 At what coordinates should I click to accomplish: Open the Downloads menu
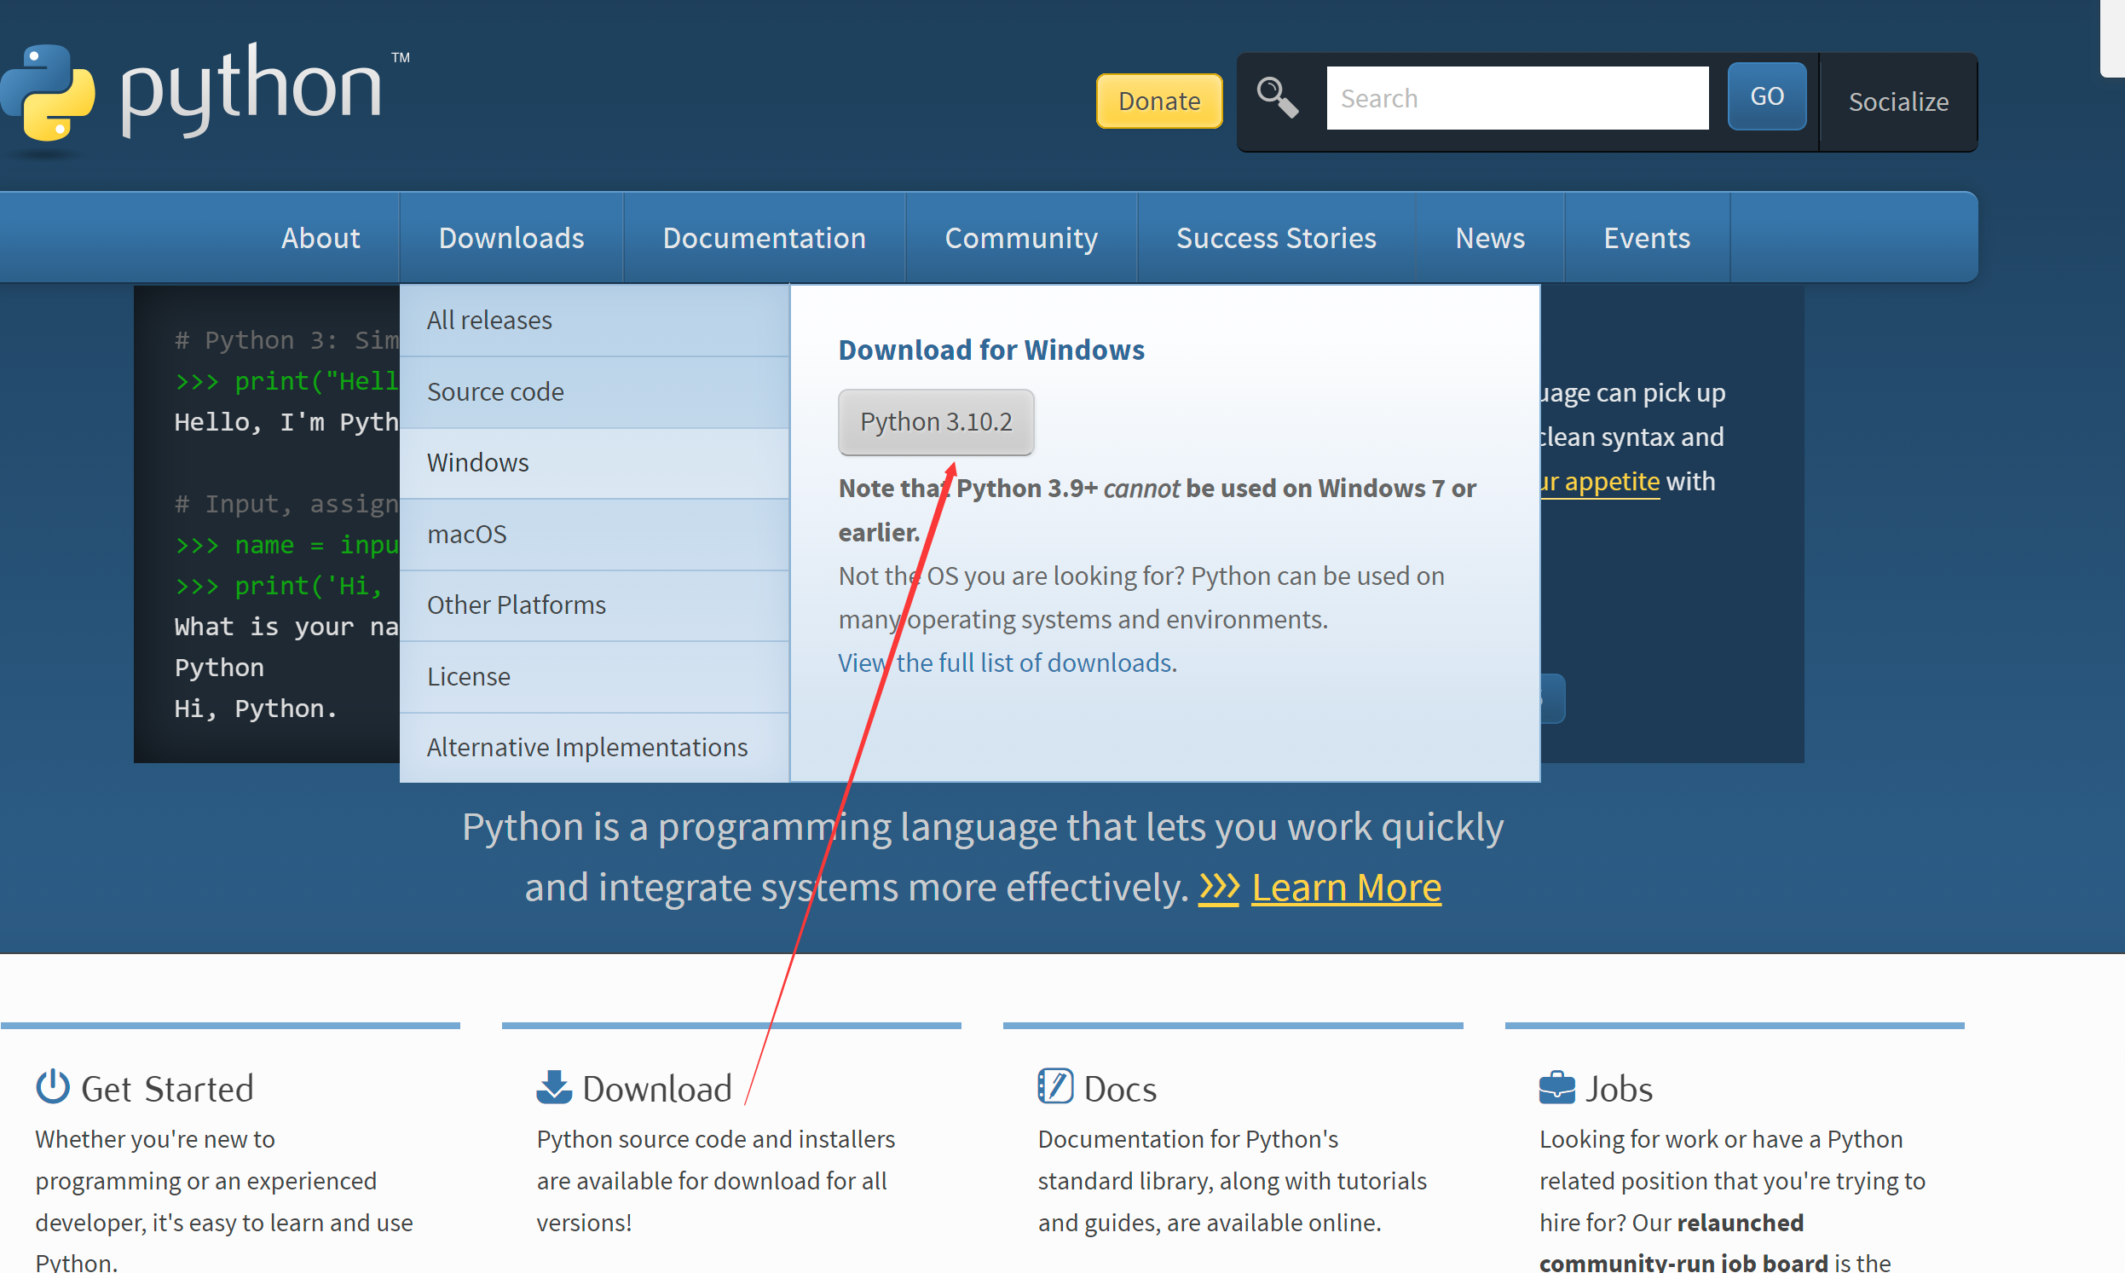pyautogui.click(x=511, y=238)
